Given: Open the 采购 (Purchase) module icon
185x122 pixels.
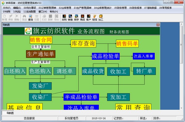Looking at the screenshot, I should [64, 18].
